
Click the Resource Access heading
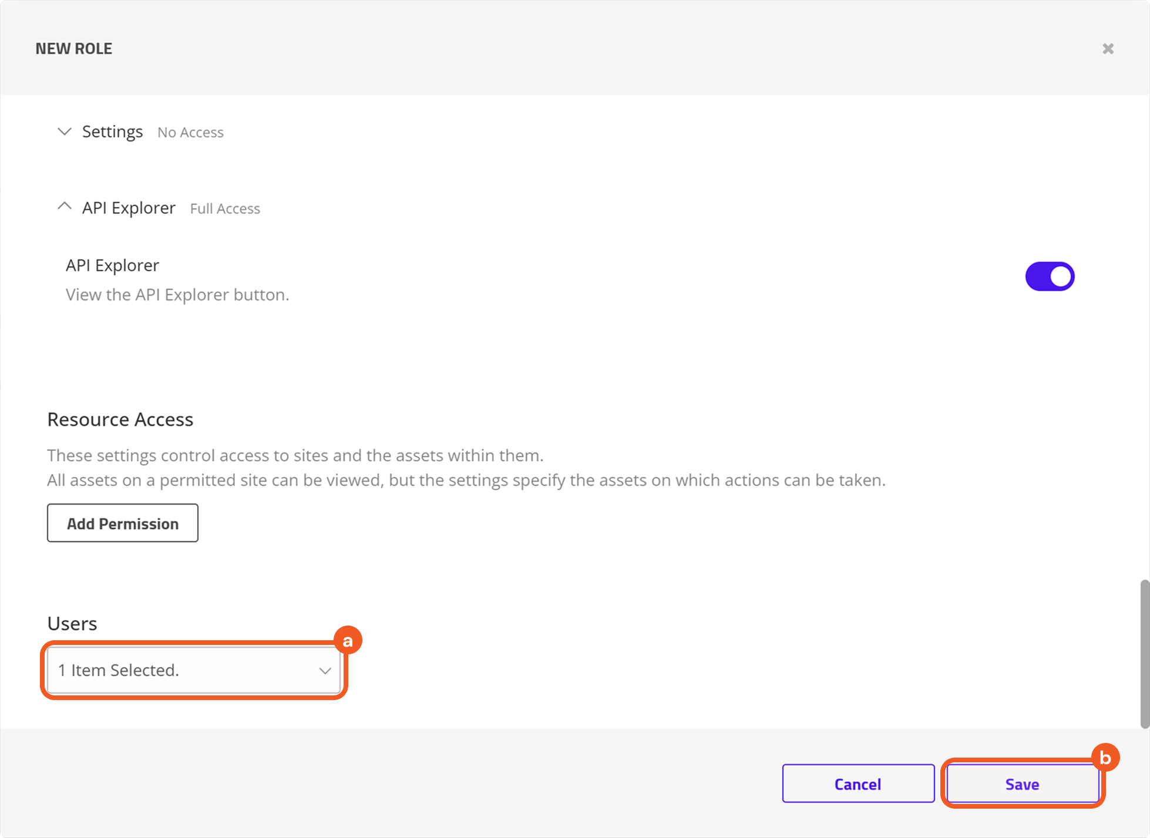coord(120,420)
